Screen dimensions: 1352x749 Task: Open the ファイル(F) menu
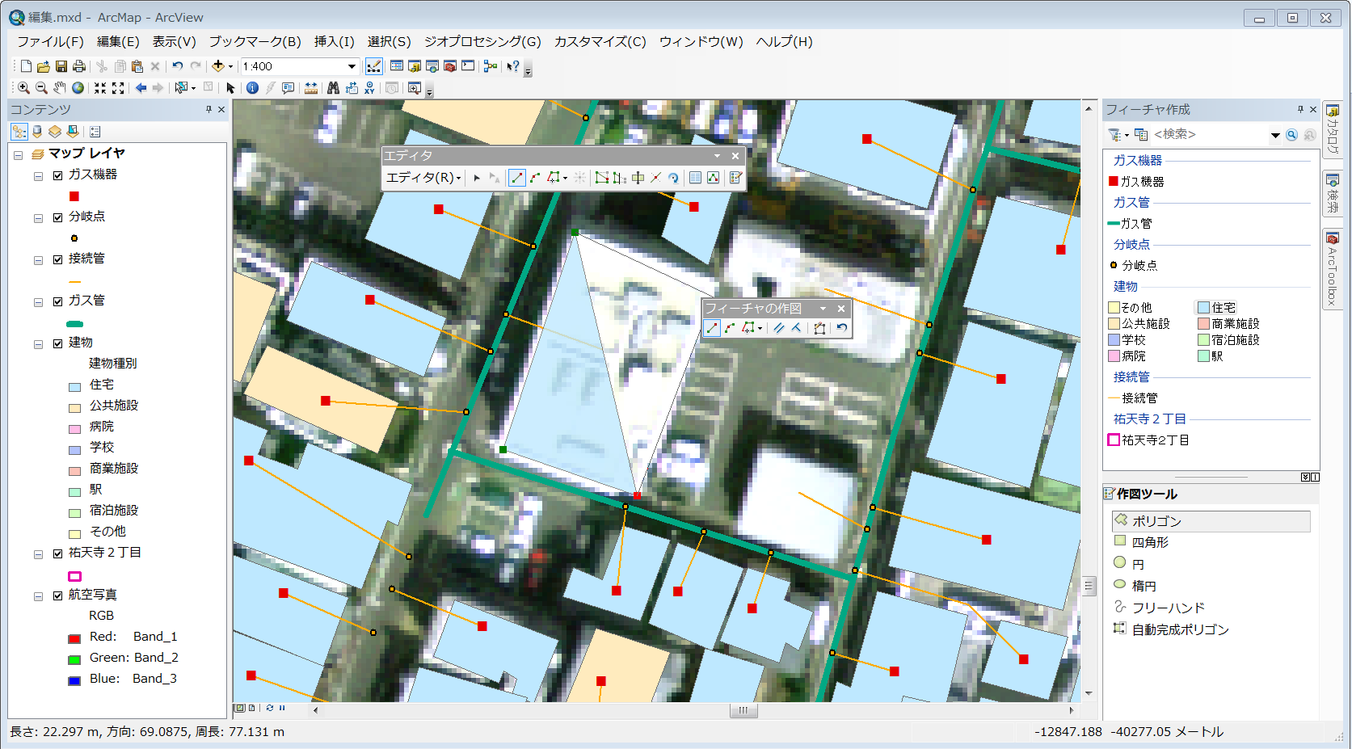50,41
